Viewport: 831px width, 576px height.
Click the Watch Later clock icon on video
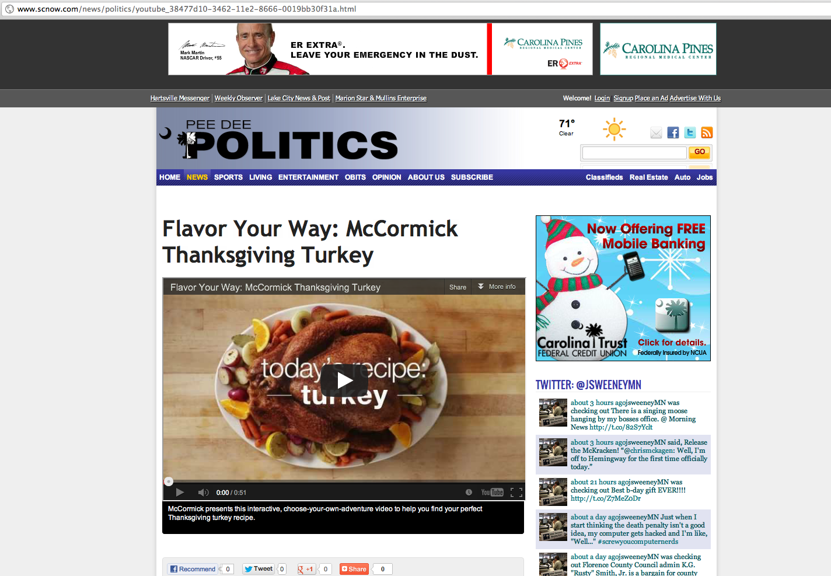469,493
